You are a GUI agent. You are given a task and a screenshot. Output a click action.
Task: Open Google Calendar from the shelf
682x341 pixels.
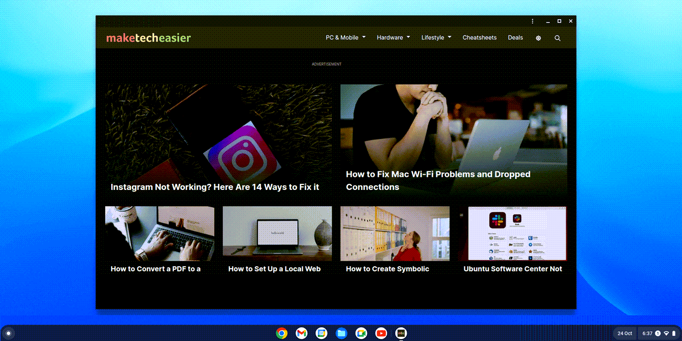(x=321, y=333)
